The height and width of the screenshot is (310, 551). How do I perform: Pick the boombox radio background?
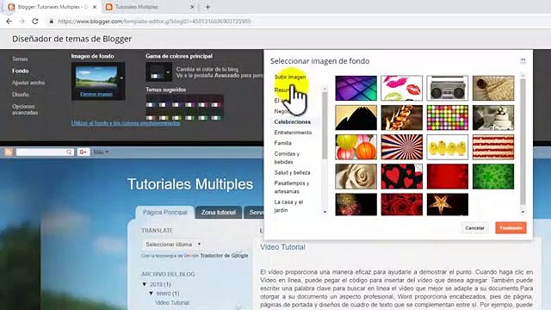[x=448, y=88]
